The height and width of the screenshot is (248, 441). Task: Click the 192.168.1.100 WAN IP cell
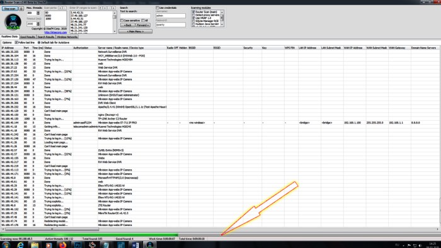point(355,123)
